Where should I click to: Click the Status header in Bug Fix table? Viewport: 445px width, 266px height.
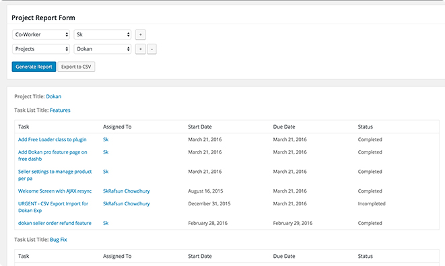(x=366, y=256)
